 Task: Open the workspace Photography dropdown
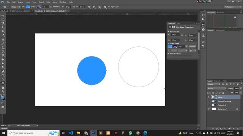coord(233,7)
